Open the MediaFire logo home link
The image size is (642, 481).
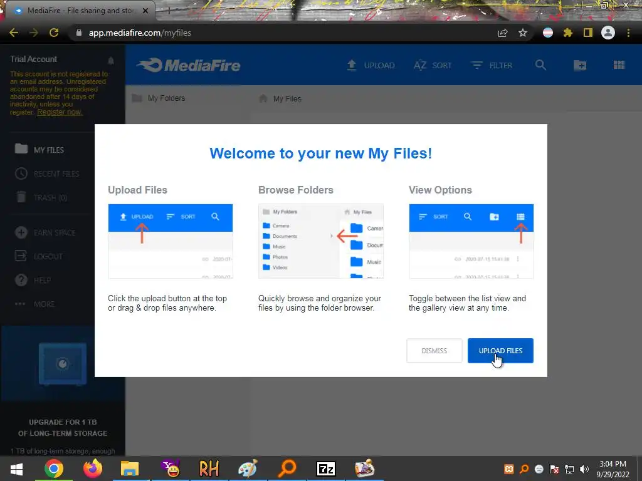pyautogui.click(x=189, y=65)
